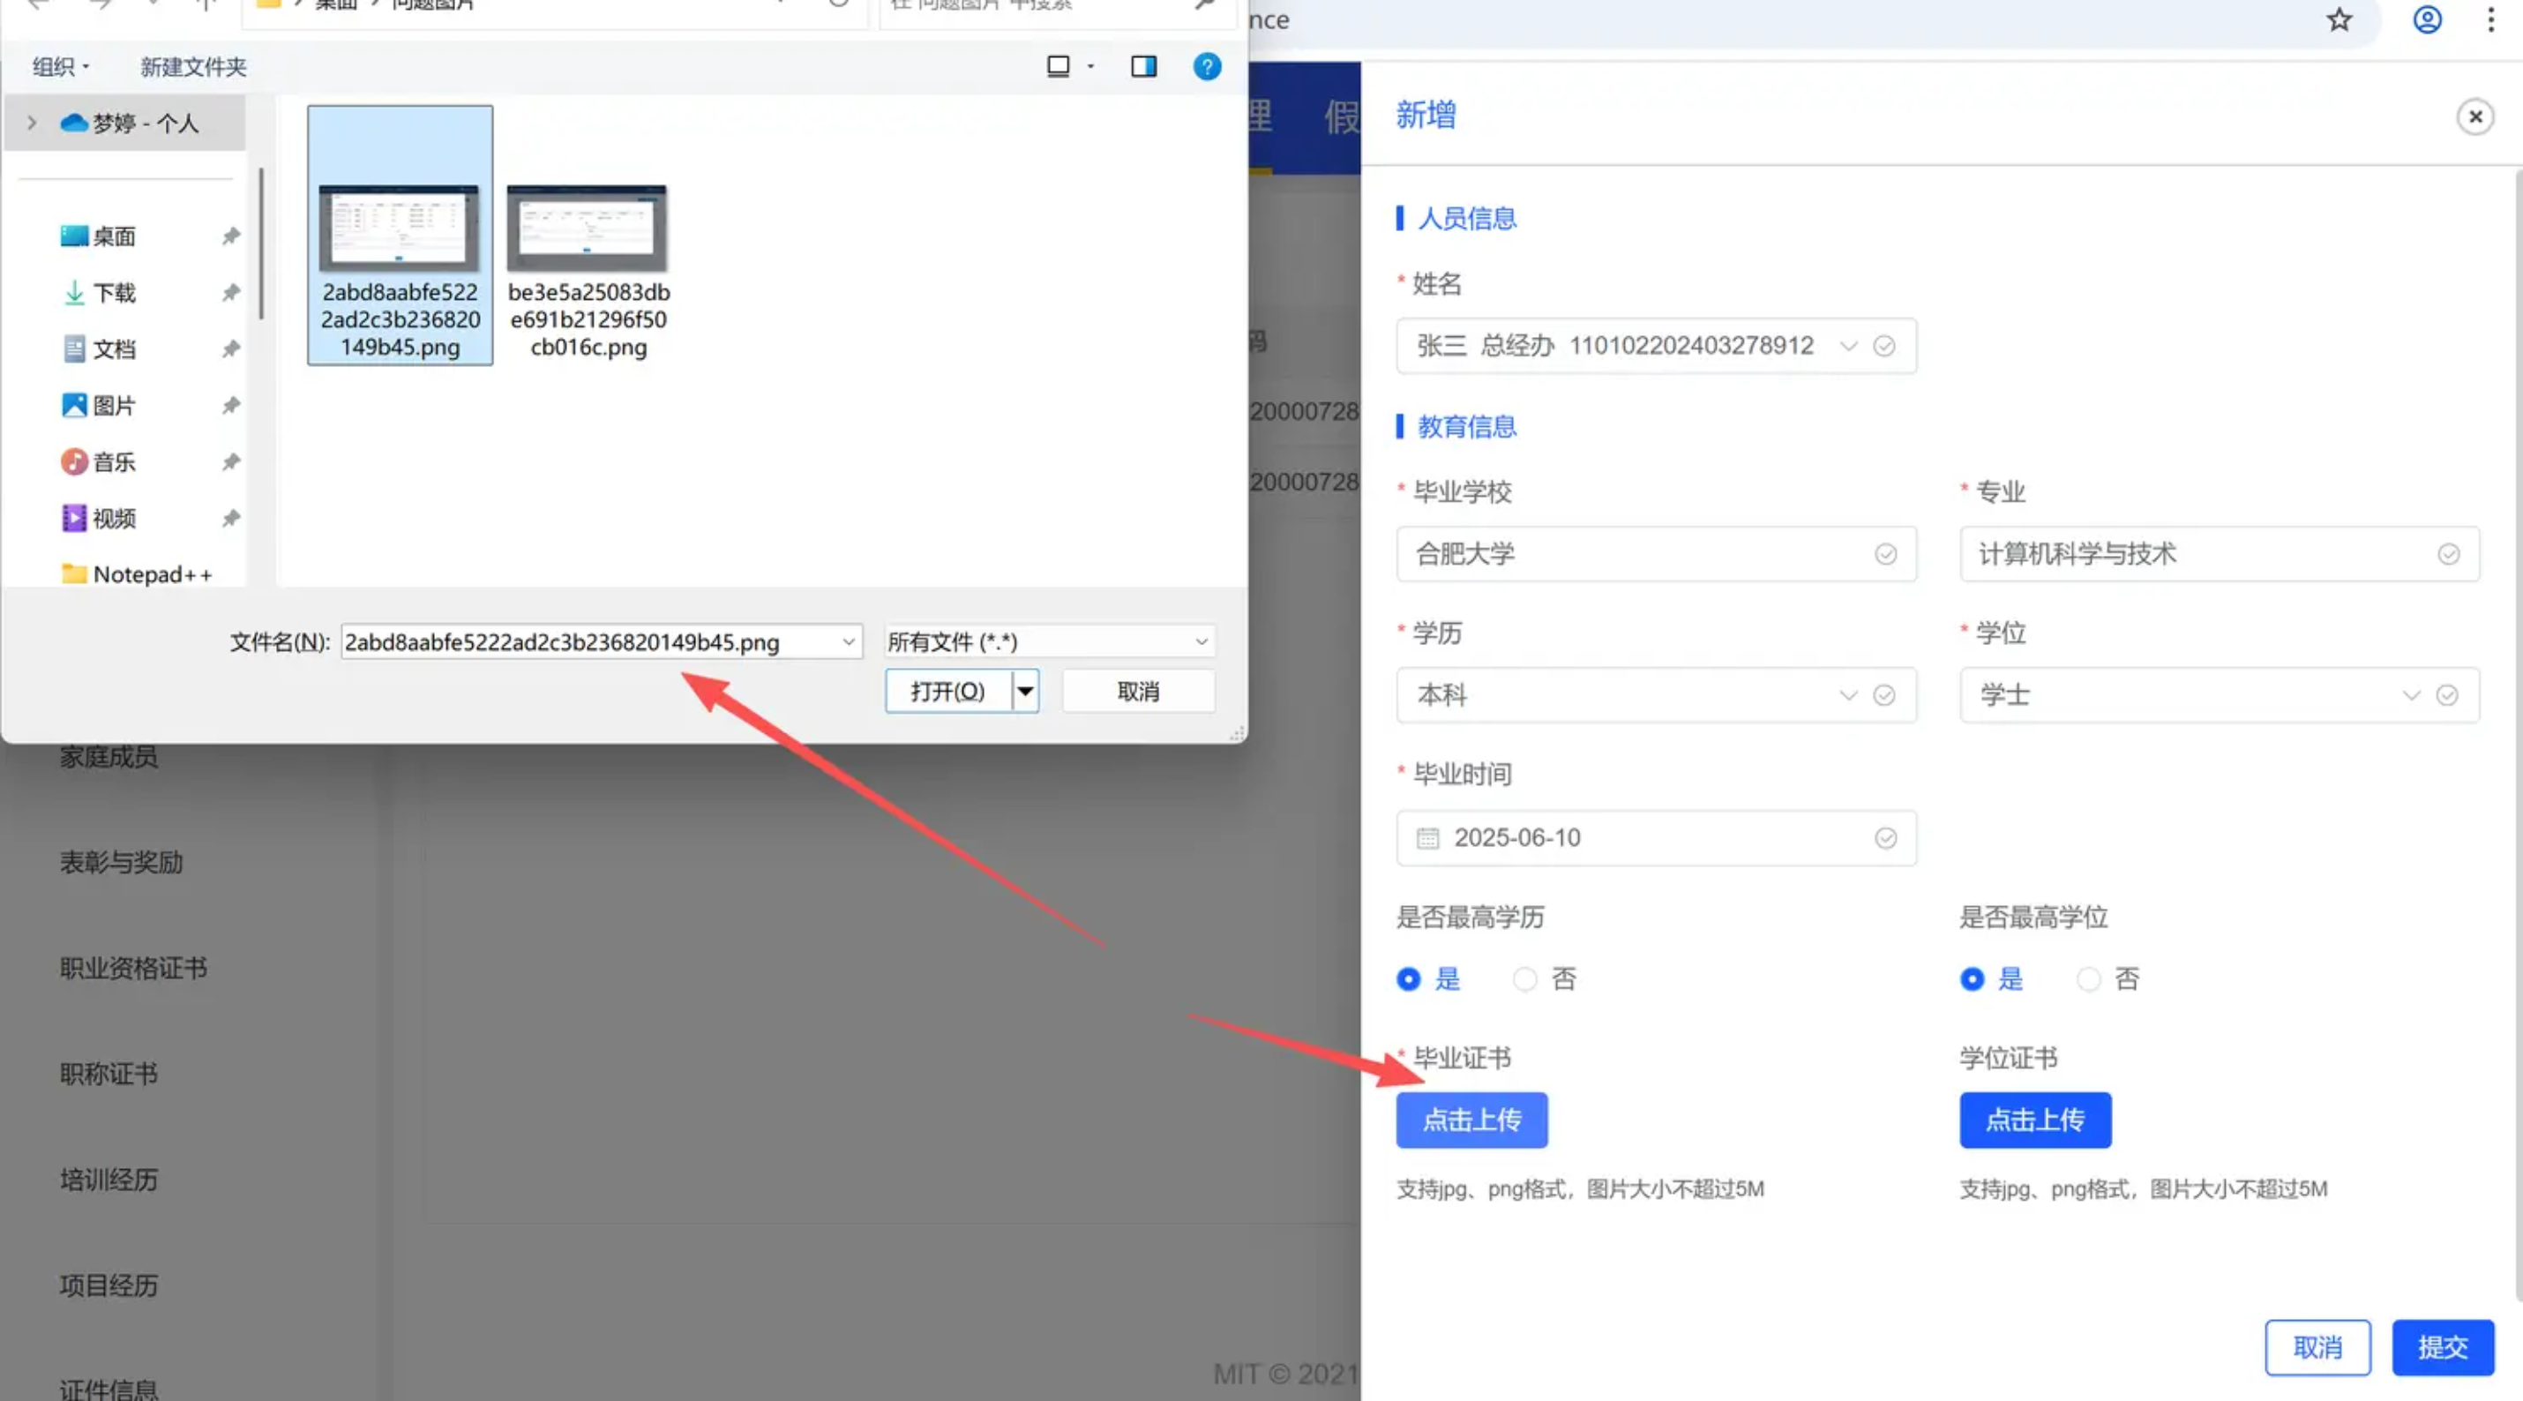Select 是 for 是否最高学位

coord(1973,978)
